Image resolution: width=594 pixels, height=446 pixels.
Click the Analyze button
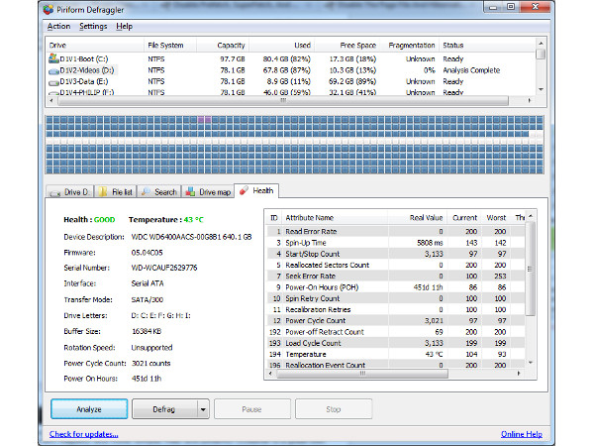89,408
